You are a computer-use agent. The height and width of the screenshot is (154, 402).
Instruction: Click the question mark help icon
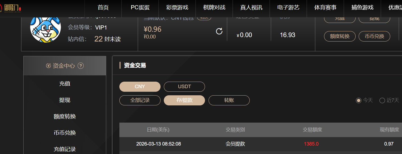click(81, 66)
